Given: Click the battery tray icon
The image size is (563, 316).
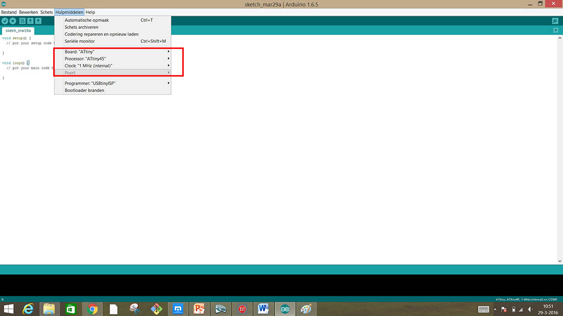Looking at the screenshot, I should pyautogui.click(x=513, y=309).
